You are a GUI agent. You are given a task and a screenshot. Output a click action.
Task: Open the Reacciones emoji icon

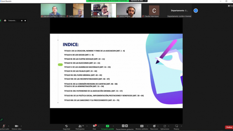(154, 126)
